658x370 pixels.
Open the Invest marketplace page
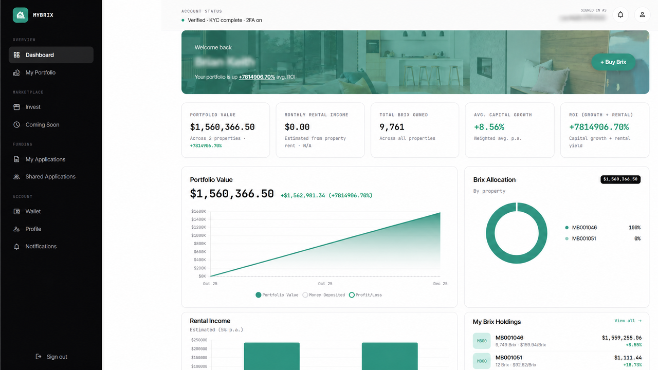point(51,107)
